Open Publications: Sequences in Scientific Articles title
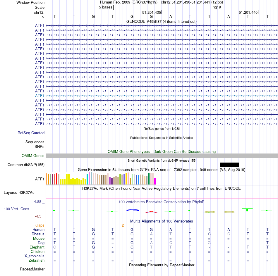 pos(162,138)
